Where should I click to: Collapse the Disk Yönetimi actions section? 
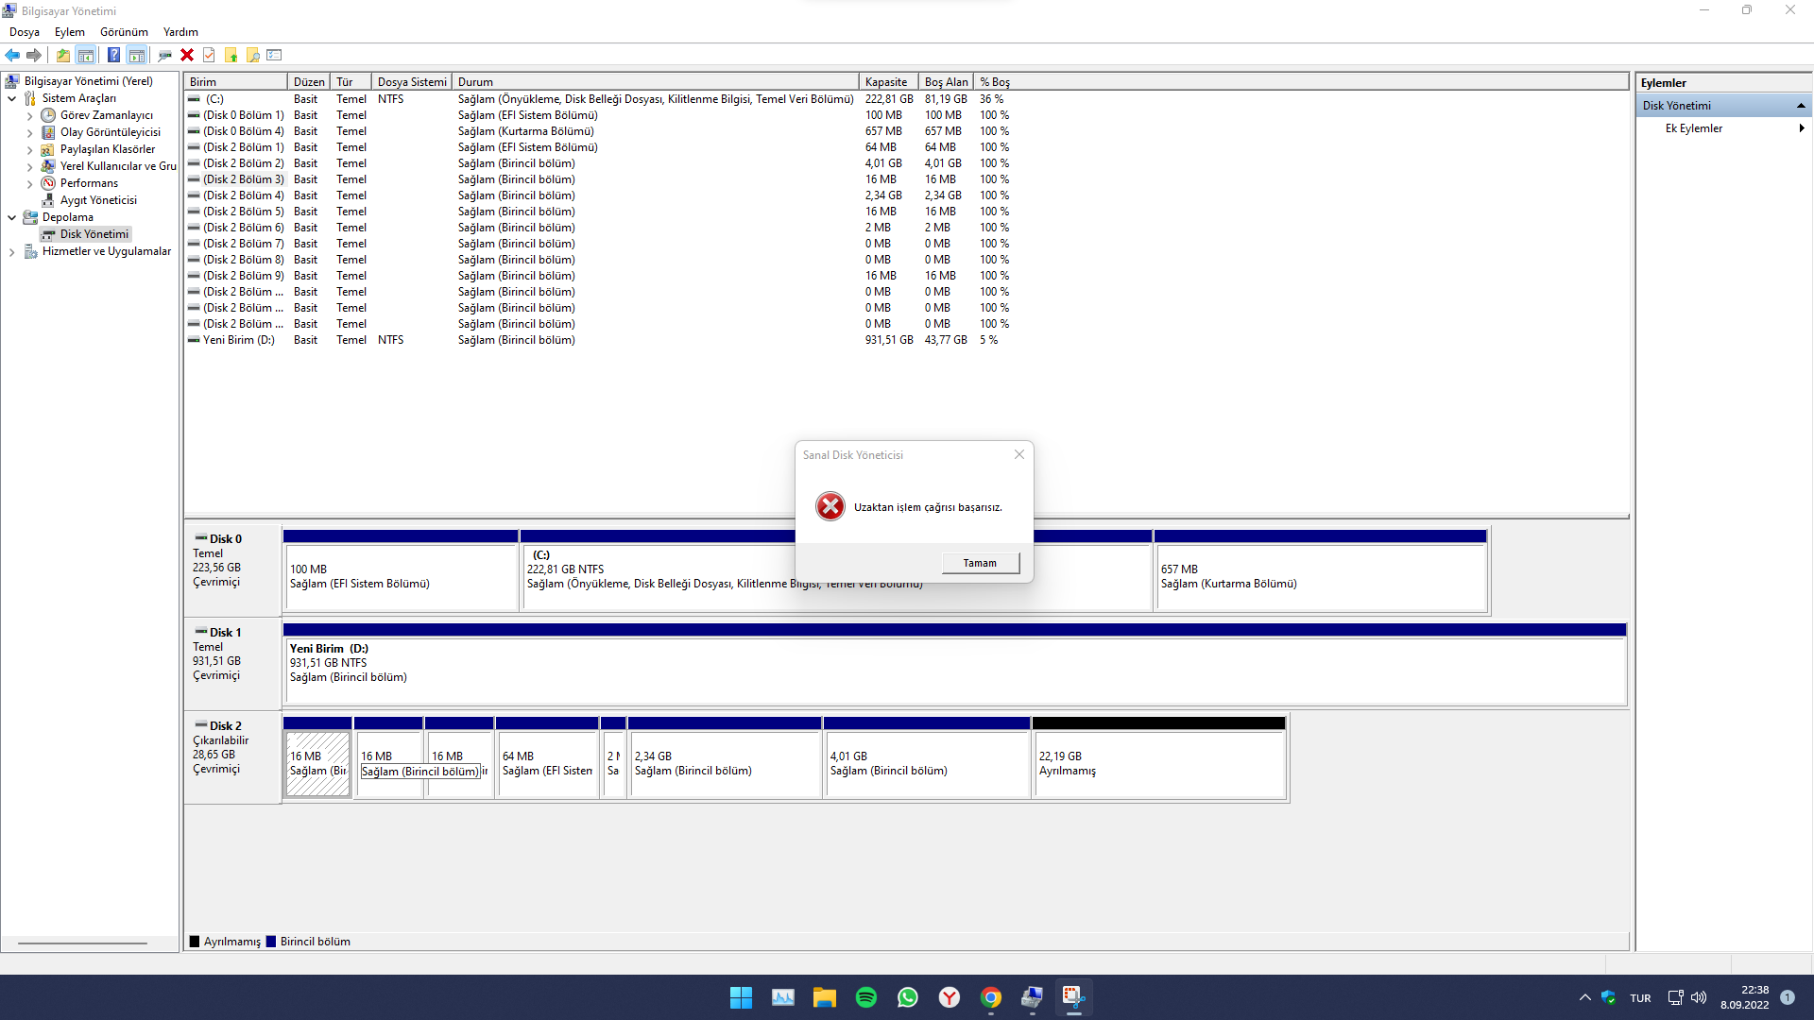(1801, 106)
